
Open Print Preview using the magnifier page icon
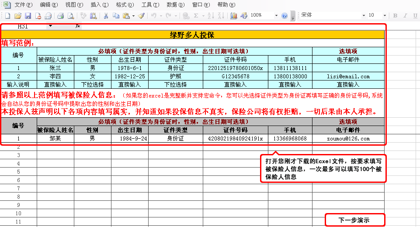pos(70,16)
